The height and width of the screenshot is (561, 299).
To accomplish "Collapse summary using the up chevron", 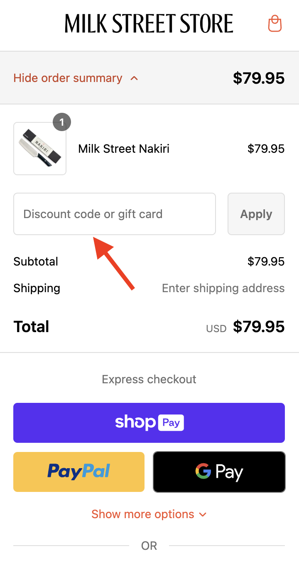I will point(134,78).
